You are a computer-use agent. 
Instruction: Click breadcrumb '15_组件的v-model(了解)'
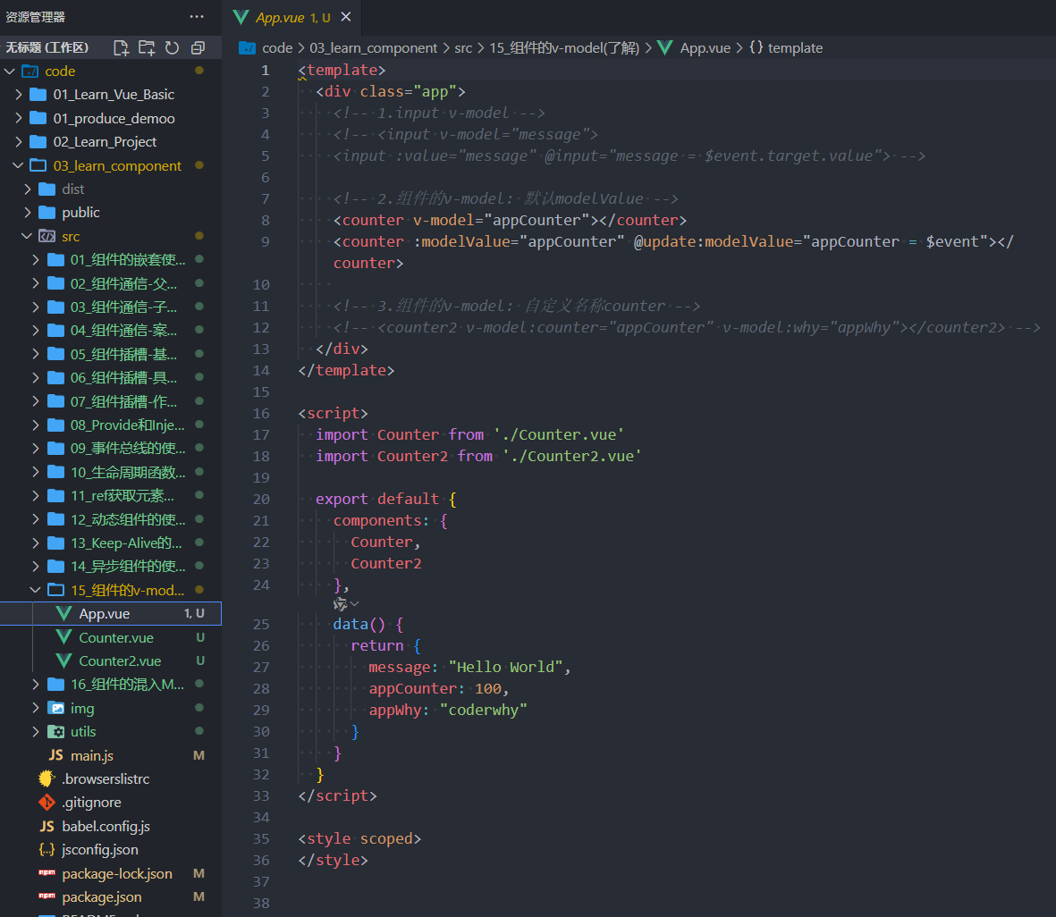[x=564, y=47]
